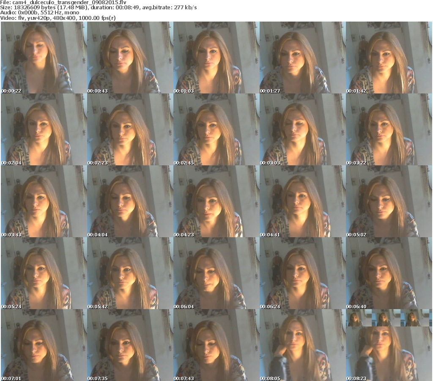This screenshot has height=381, width=433.
Task: View the frame stamped 00:07:35
Action: [x=130, y=345]
